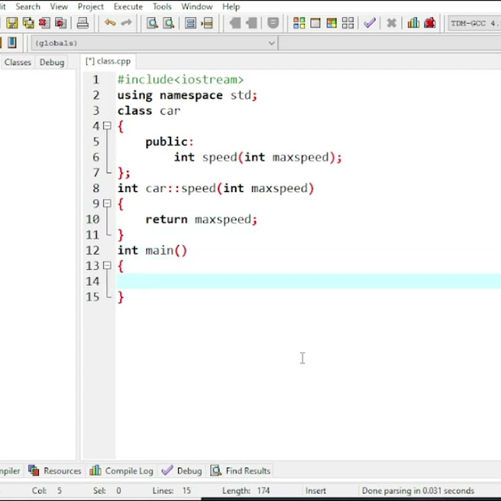Open the bottom Debug tab

click(x=182, y=470)
